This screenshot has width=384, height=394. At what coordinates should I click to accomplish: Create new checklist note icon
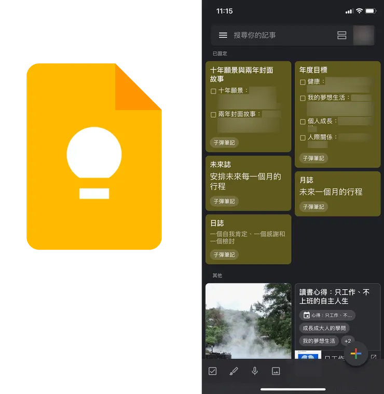pyautogui.click(x=212, y=371)
